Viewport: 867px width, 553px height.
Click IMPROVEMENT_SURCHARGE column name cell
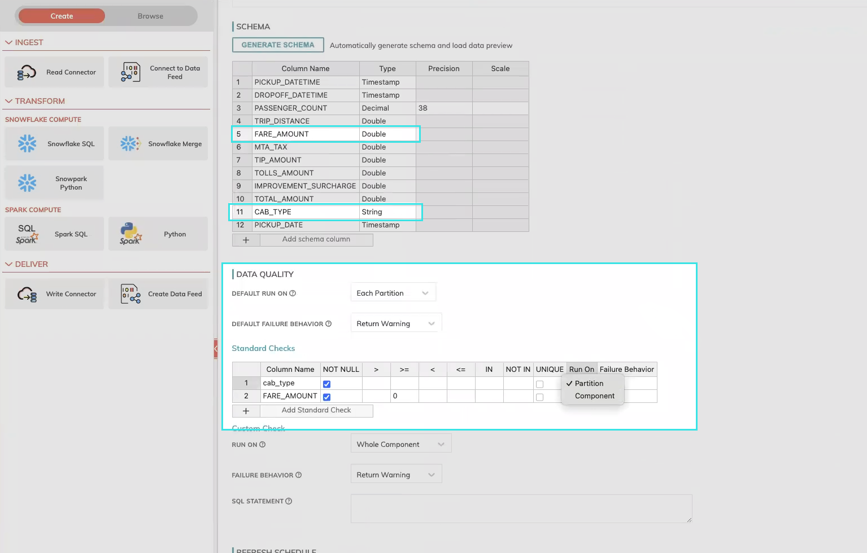click(x=306, y=186)
